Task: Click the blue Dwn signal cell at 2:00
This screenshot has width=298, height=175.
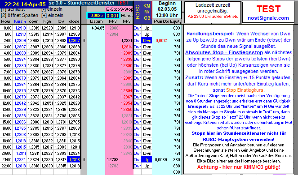Action: point(147,40)
